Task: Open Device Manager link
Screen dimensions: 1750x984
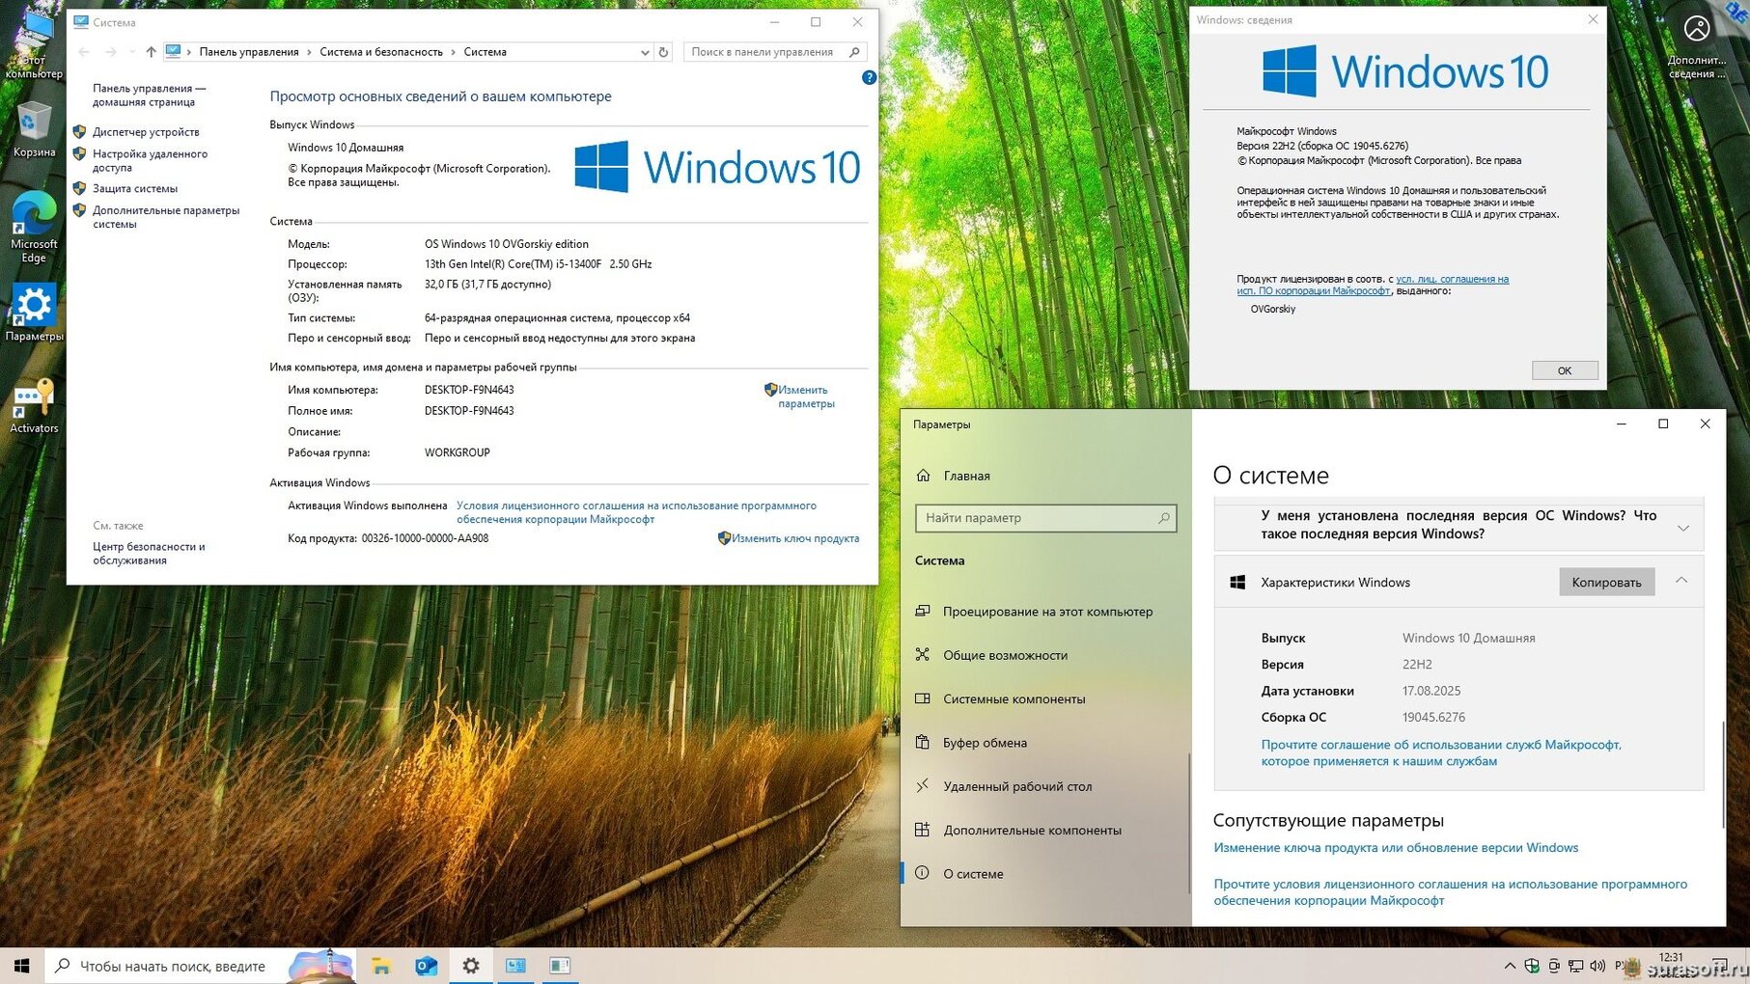Action: (x=146, y=132)
